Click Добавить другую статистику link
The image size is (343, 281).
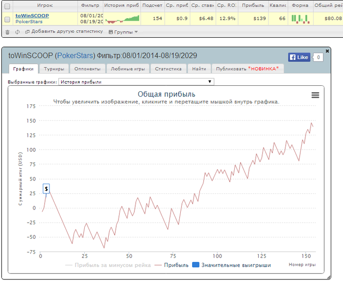point(67,31)
